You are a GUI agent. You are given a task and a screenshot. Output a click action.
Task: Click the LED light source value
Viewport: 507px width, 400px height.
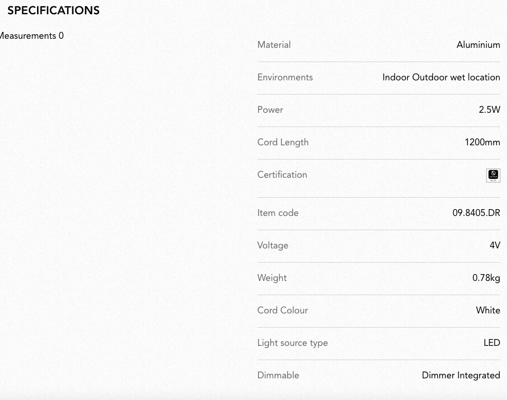click(492, 343)
